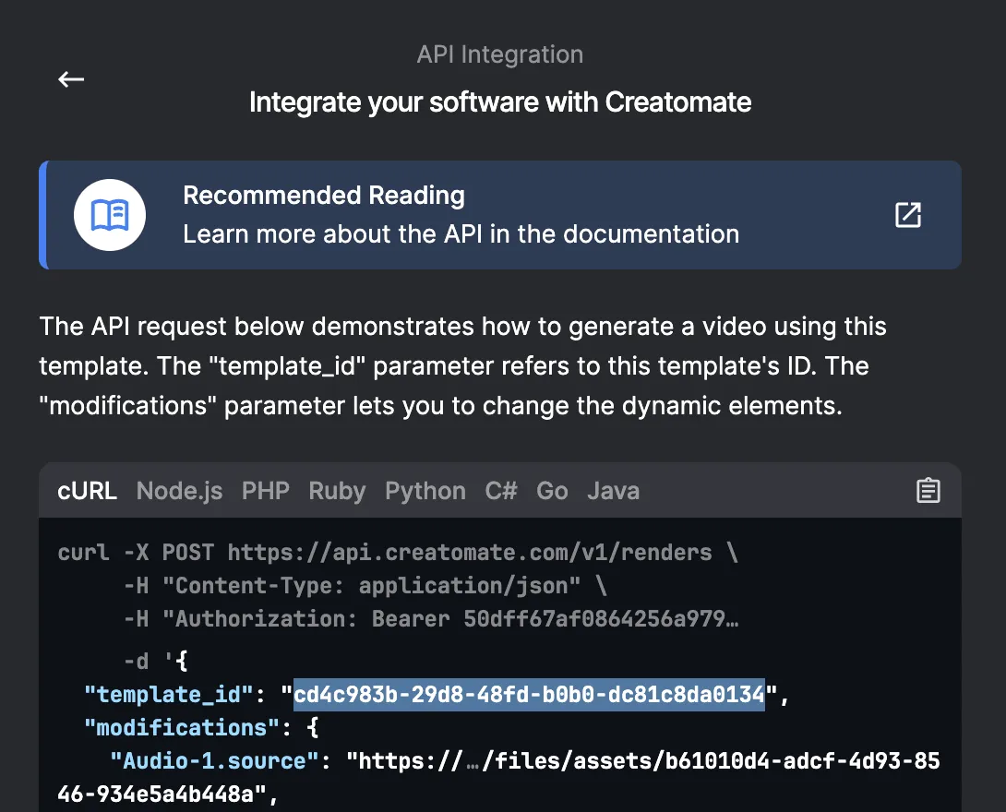Select the cURL tab
This screenshot has height=812, width=1006.
(87, 491)
